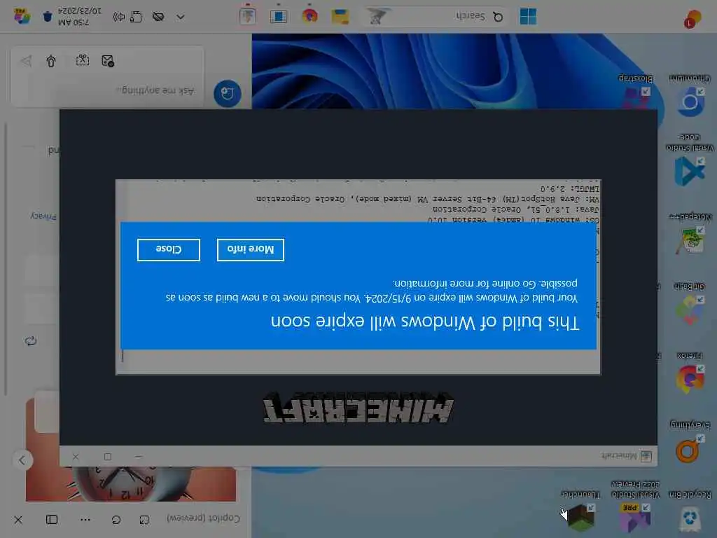717x538 pixels.
Task: Maximize the Minecraft window
Action: click(107, 457)
